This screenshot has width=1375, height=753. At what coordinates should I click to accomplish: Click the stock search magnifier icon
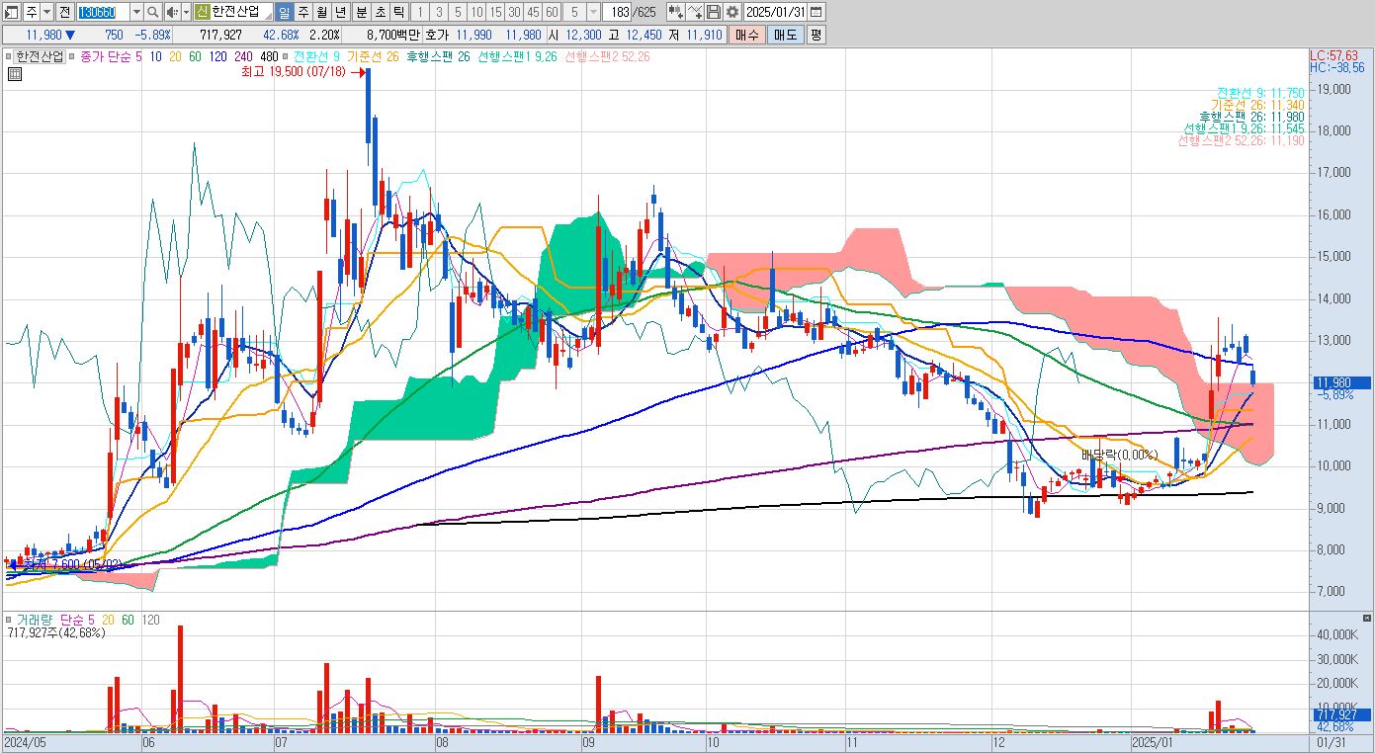pos(153,12)
